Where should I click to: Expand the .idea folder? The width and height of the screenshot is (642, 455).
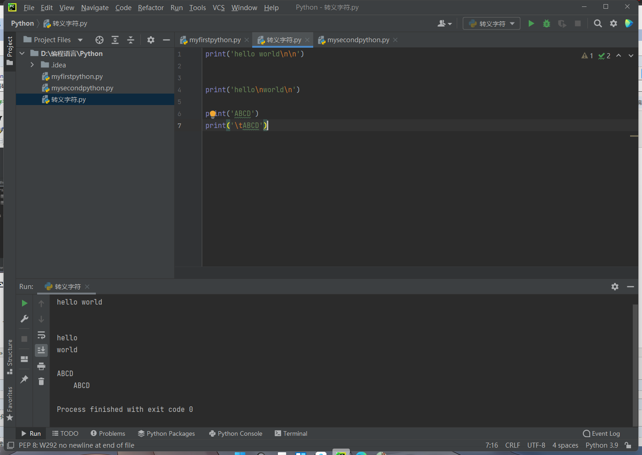tap(32, 65)
